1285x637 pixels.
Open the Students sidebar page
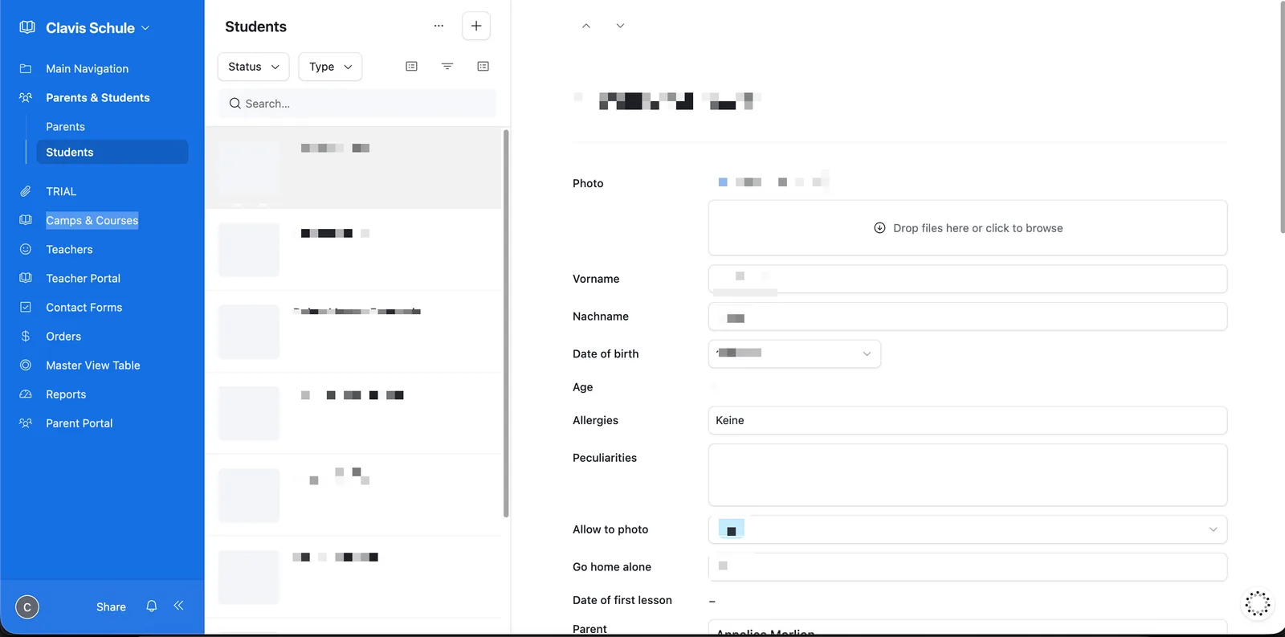112,153
